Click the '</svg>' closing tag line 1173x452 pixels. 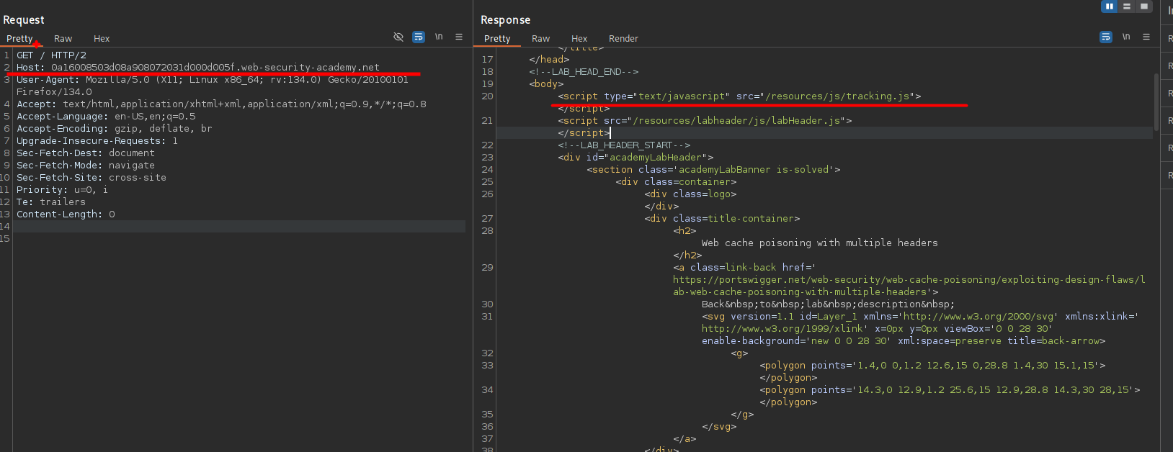(x=719, y=427)
